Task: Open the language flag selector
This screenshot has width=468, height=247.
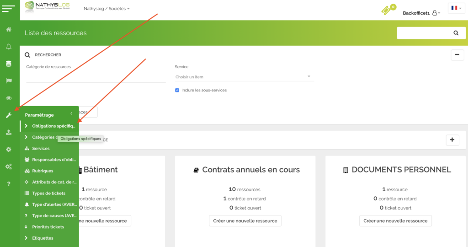Action: tap(456, 8)
